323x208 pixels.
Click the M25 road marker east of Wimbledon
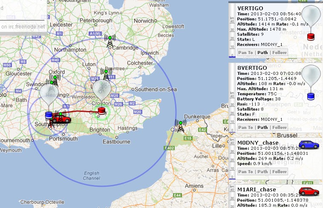click(x=114, y=96)
